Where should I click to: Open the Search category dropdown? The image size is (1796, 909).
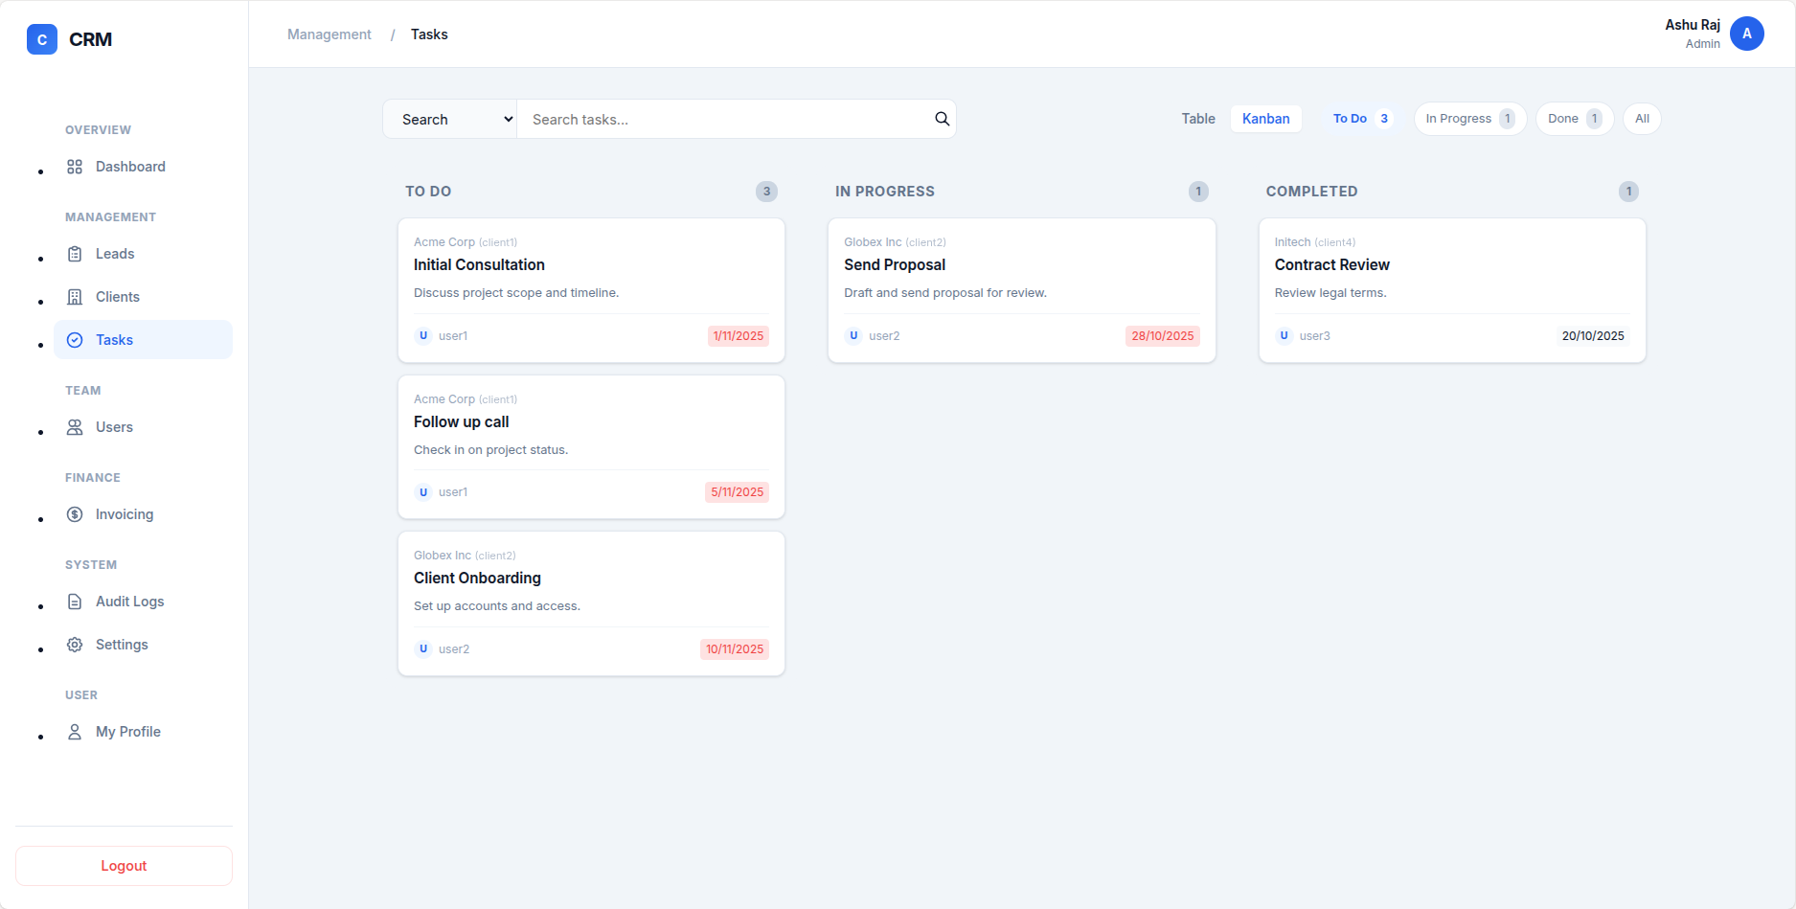click(449, 119)
